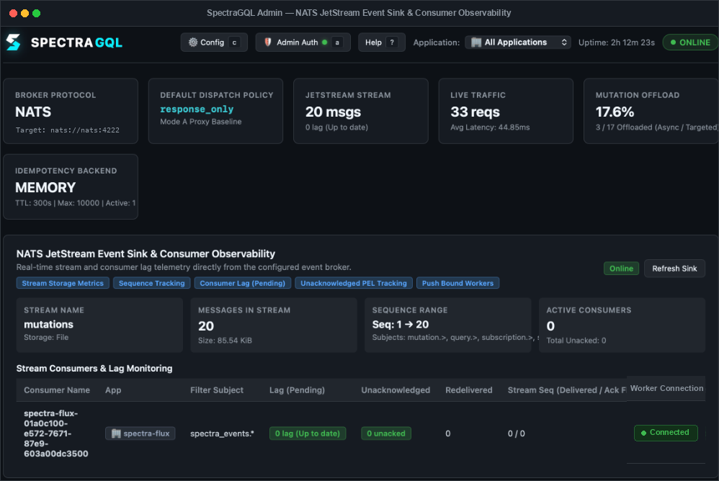The height and width of the screenshot is (481, 719).
Task: Click the 0 lag (Up to date) badge
Action: [308, 433]
